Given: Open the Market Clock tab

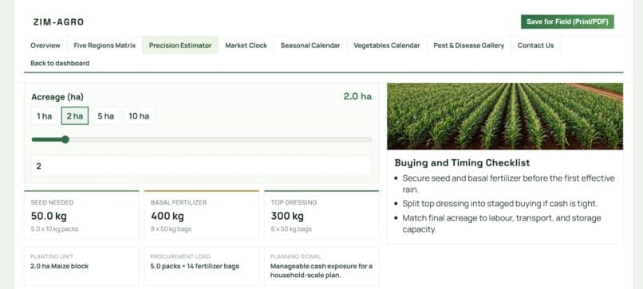Looking at the screenshot, I should (x=246, y=45).
